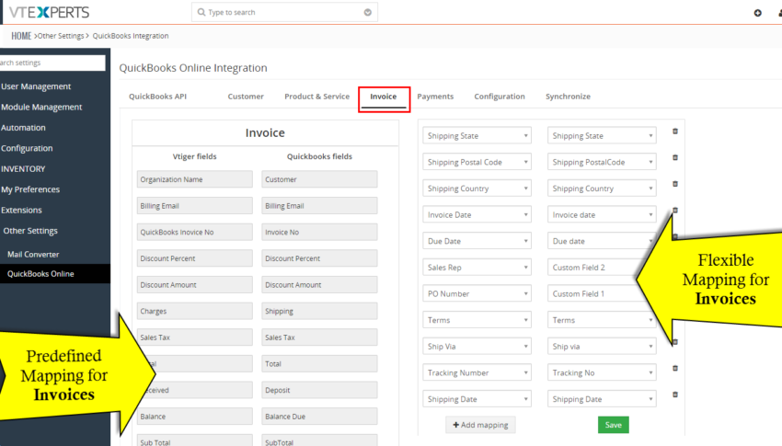The height and width of the screenshot is (446, 782).
Task: Open the Sales Rep dropdown
Action: pos(477,268)
